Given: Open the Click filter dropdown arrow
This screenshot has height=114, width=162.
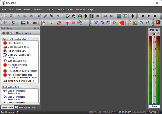Looking at the screenshot, I should [x=17, y=23].
